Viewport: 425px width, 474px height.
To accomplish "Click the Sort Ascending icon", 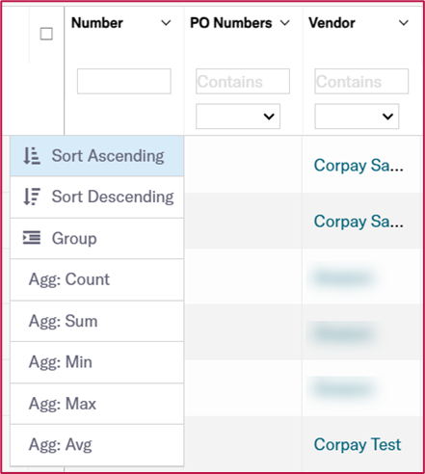I will [x=32, y=156].
